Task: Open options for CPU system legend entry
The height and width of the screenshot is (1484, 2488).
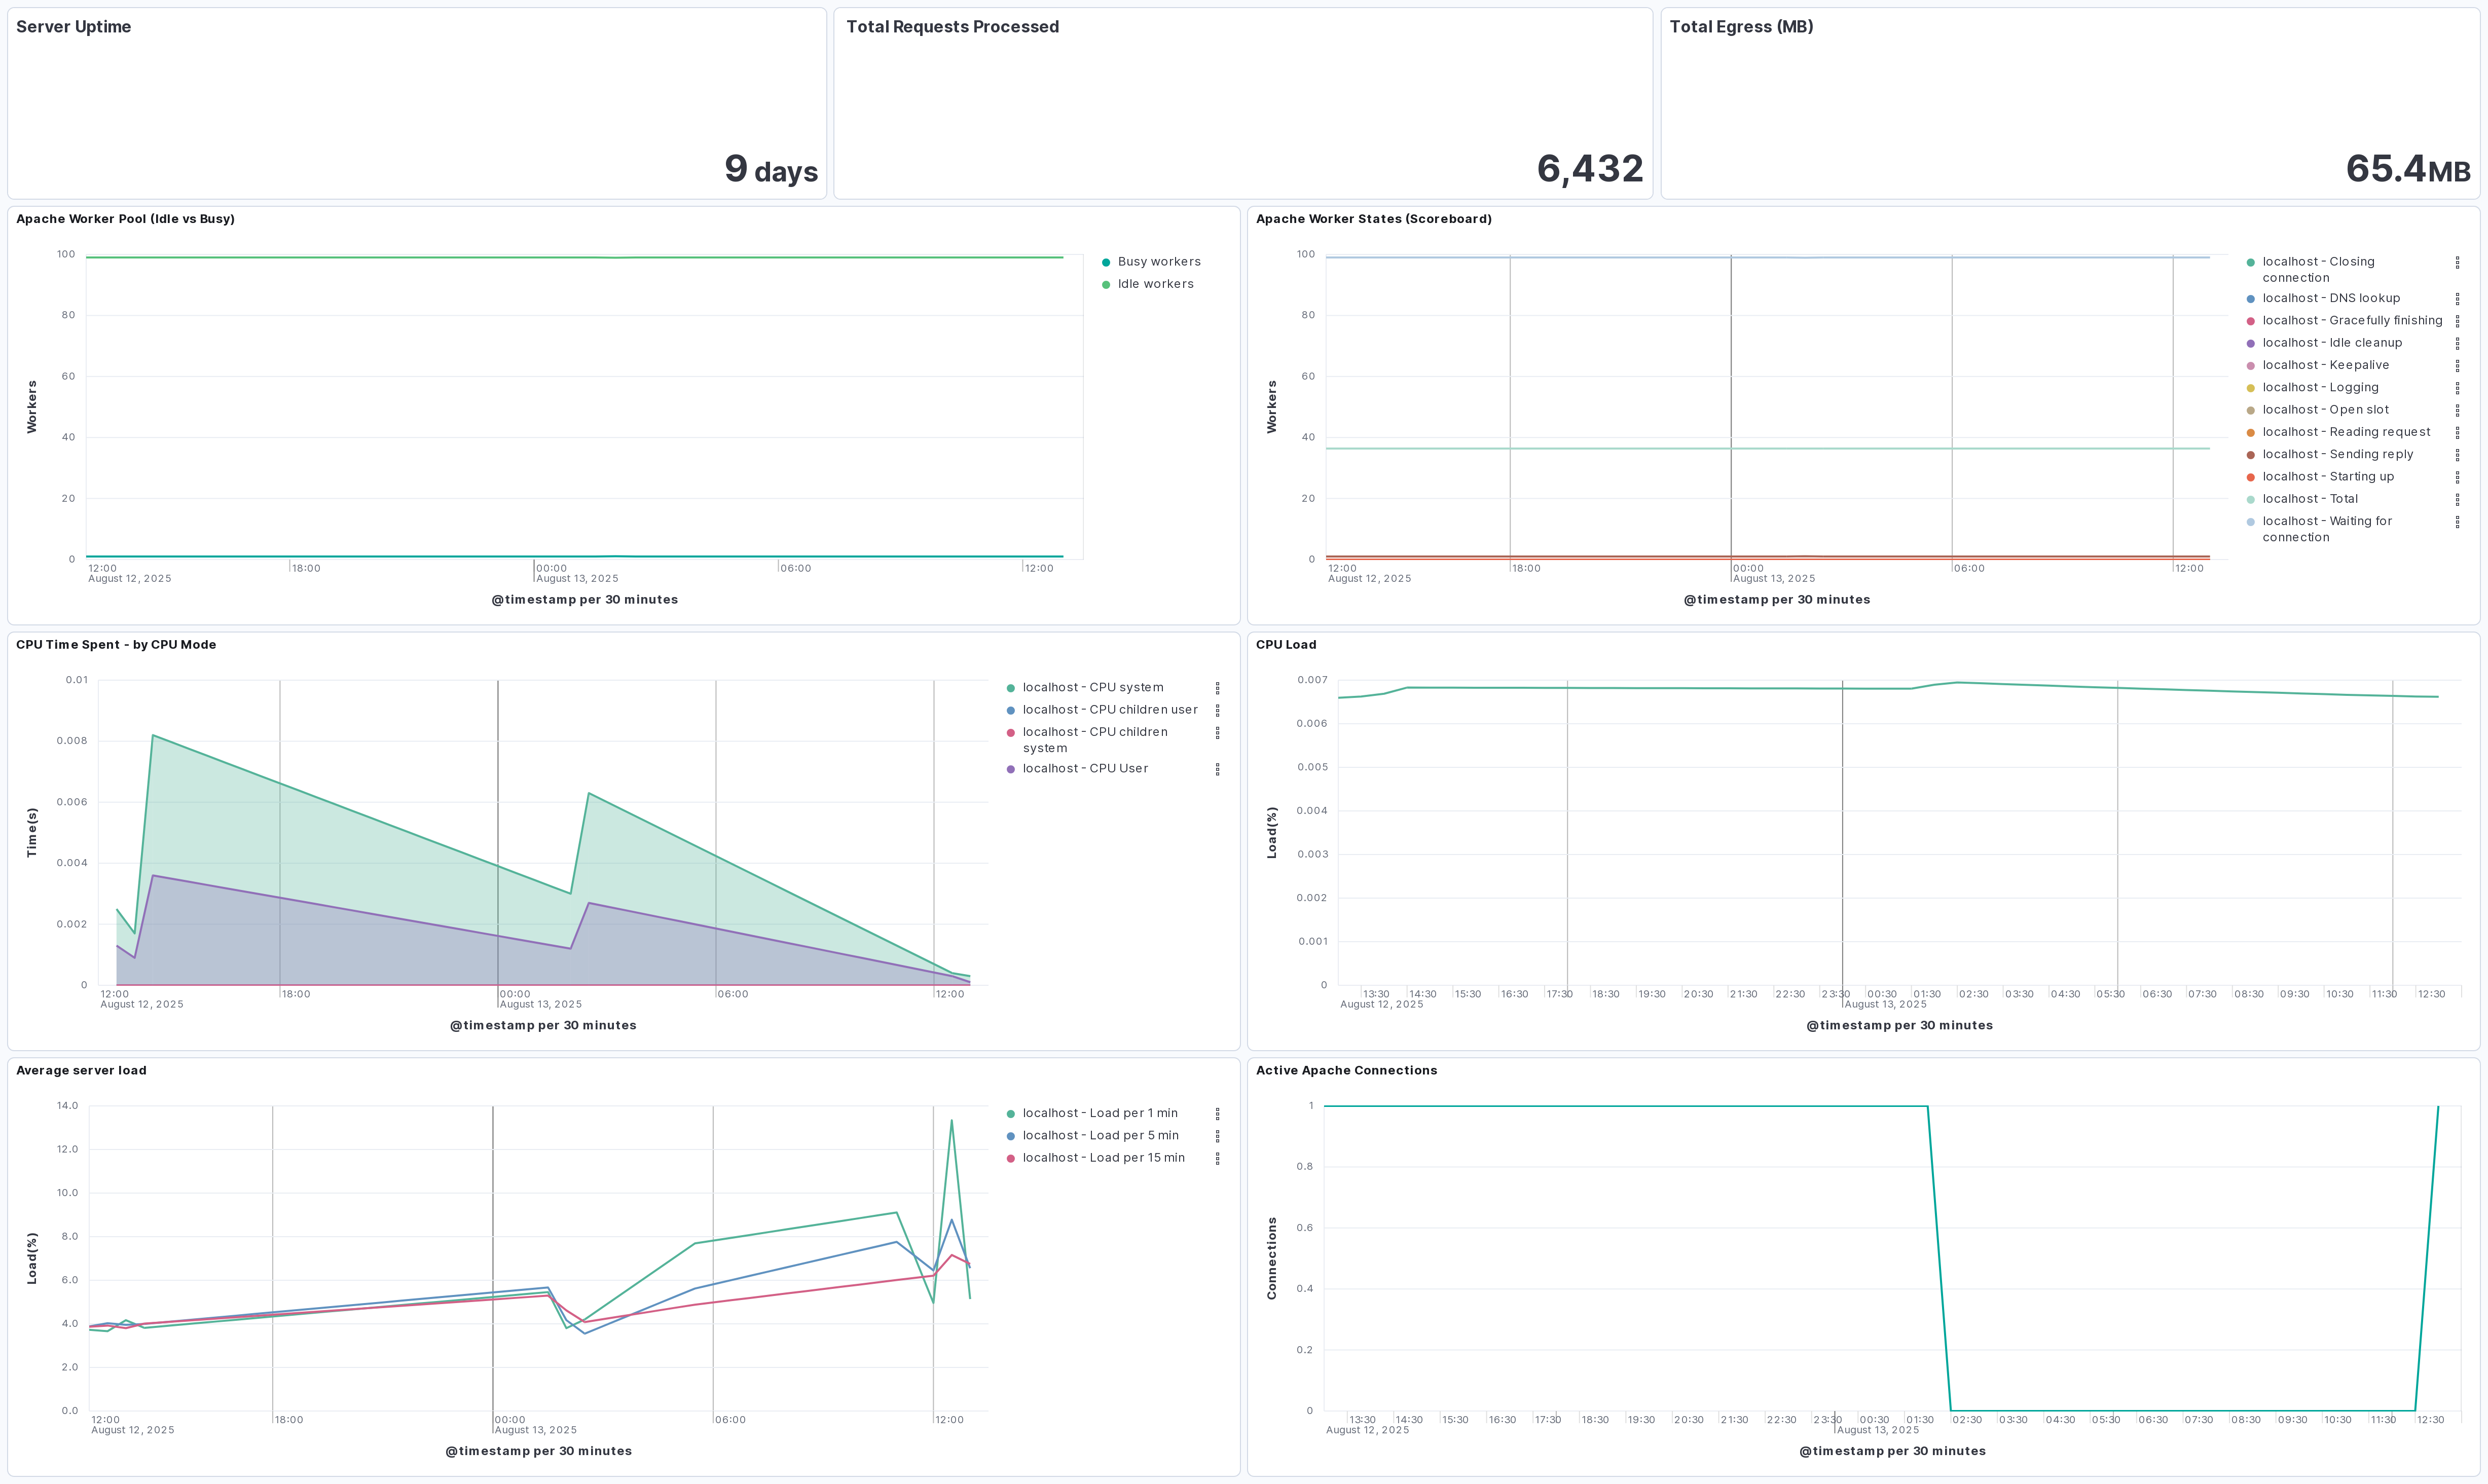Action: click(x=1217, y=688)
